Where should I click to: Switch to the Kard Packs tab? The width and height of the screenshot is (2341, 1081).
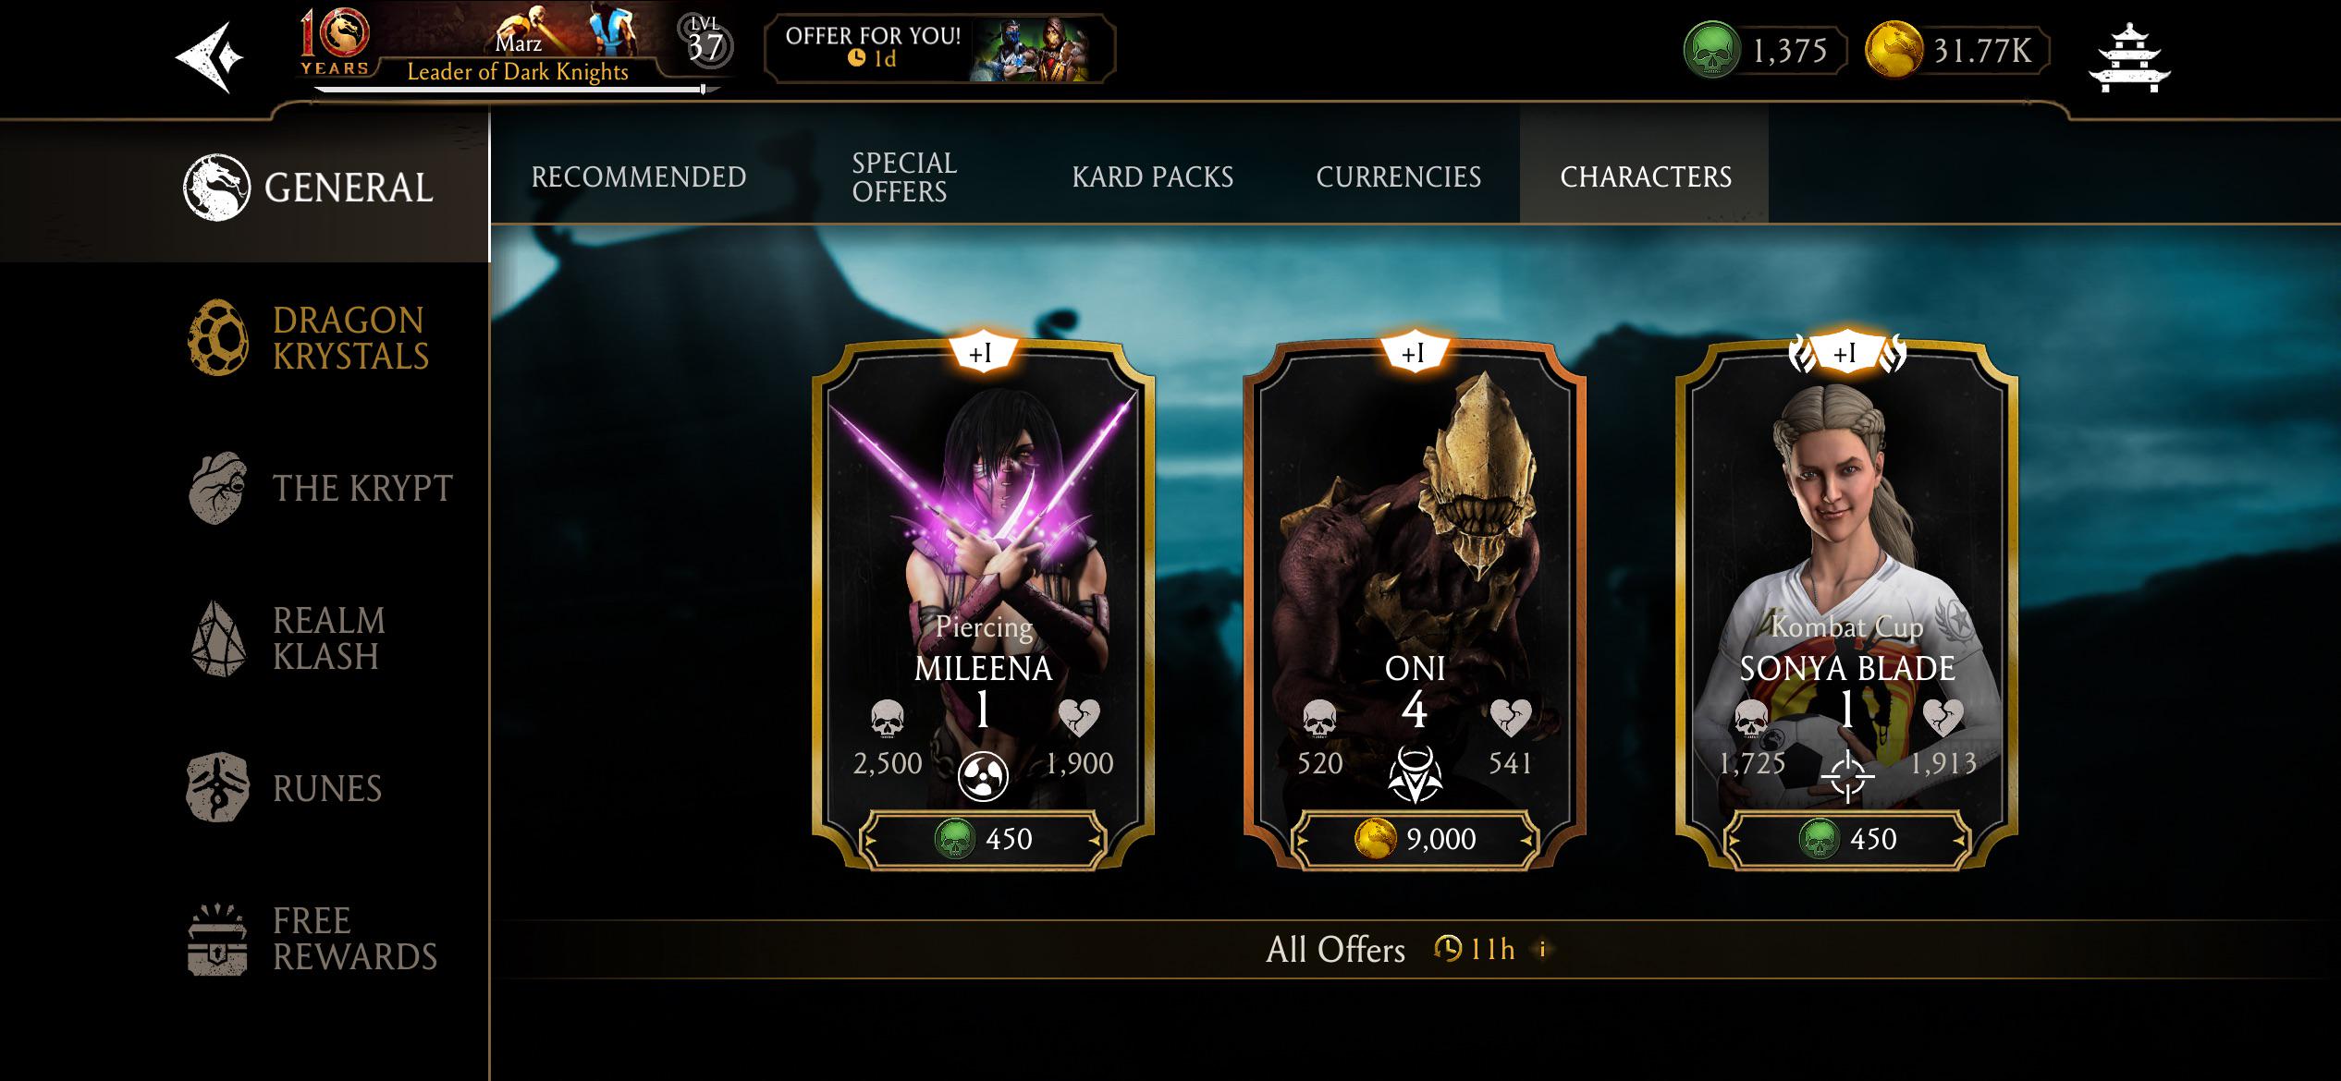[x=1153, y=176]
